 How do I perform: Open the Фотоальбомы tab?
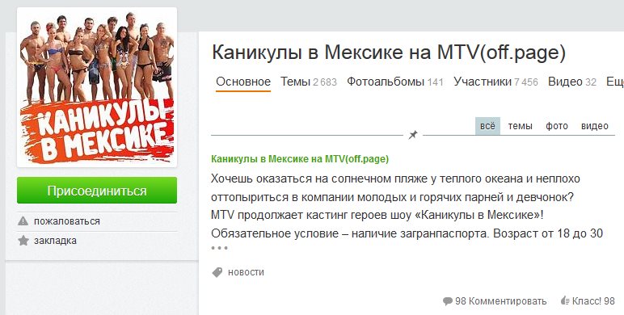pos(394,82)
